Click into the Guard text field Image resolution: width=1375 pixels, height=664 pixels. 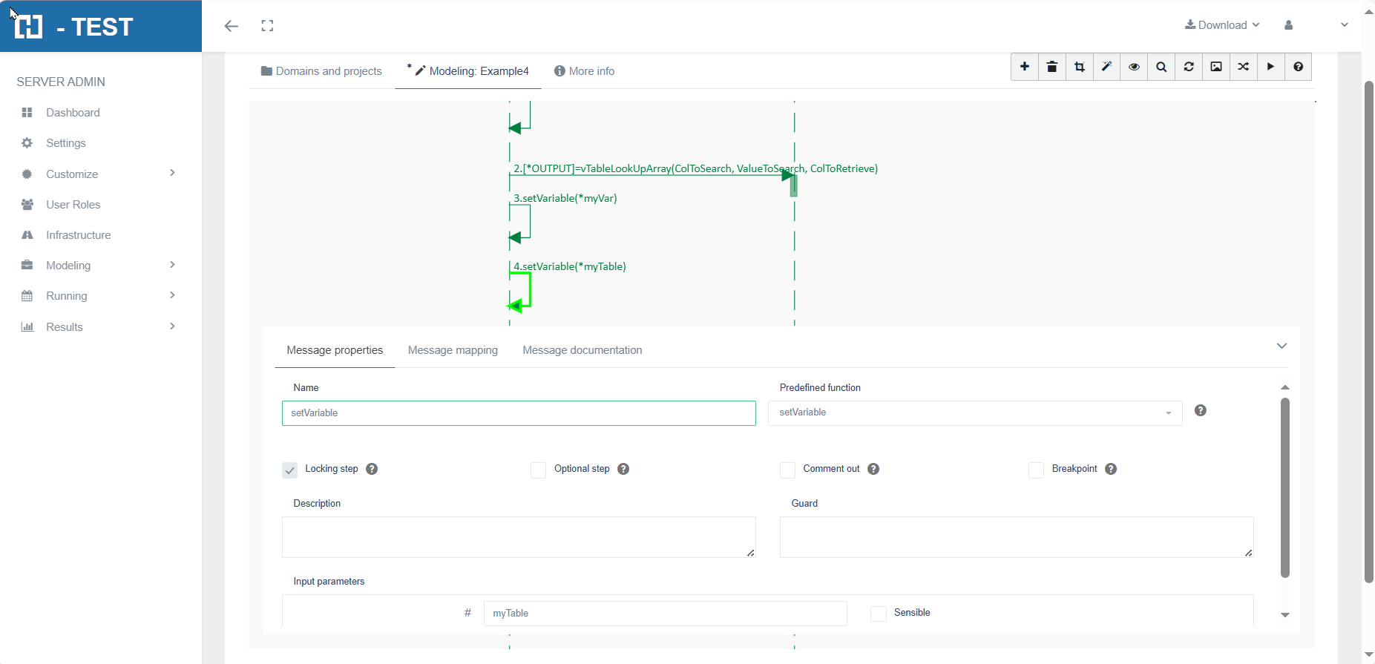pos(1016,536)
